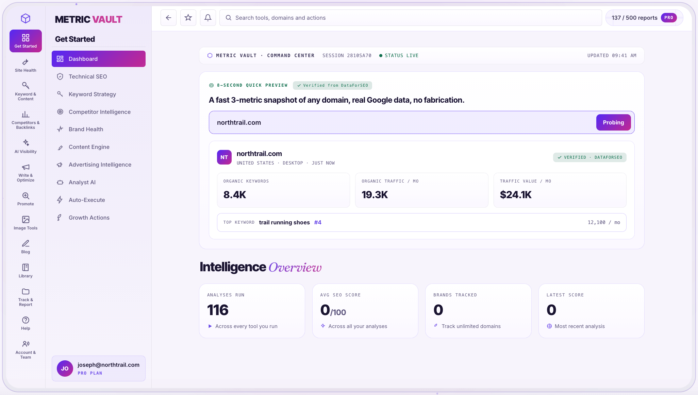Viewport: 698px width, 395px height.
Task: Click the star favorites icon
Action: point(188,18)
